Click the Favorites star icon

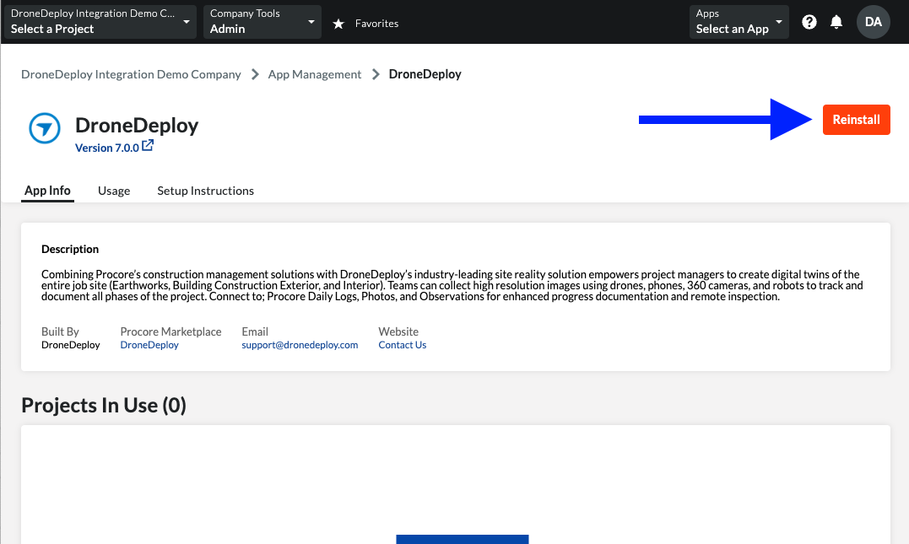point(338,24)
